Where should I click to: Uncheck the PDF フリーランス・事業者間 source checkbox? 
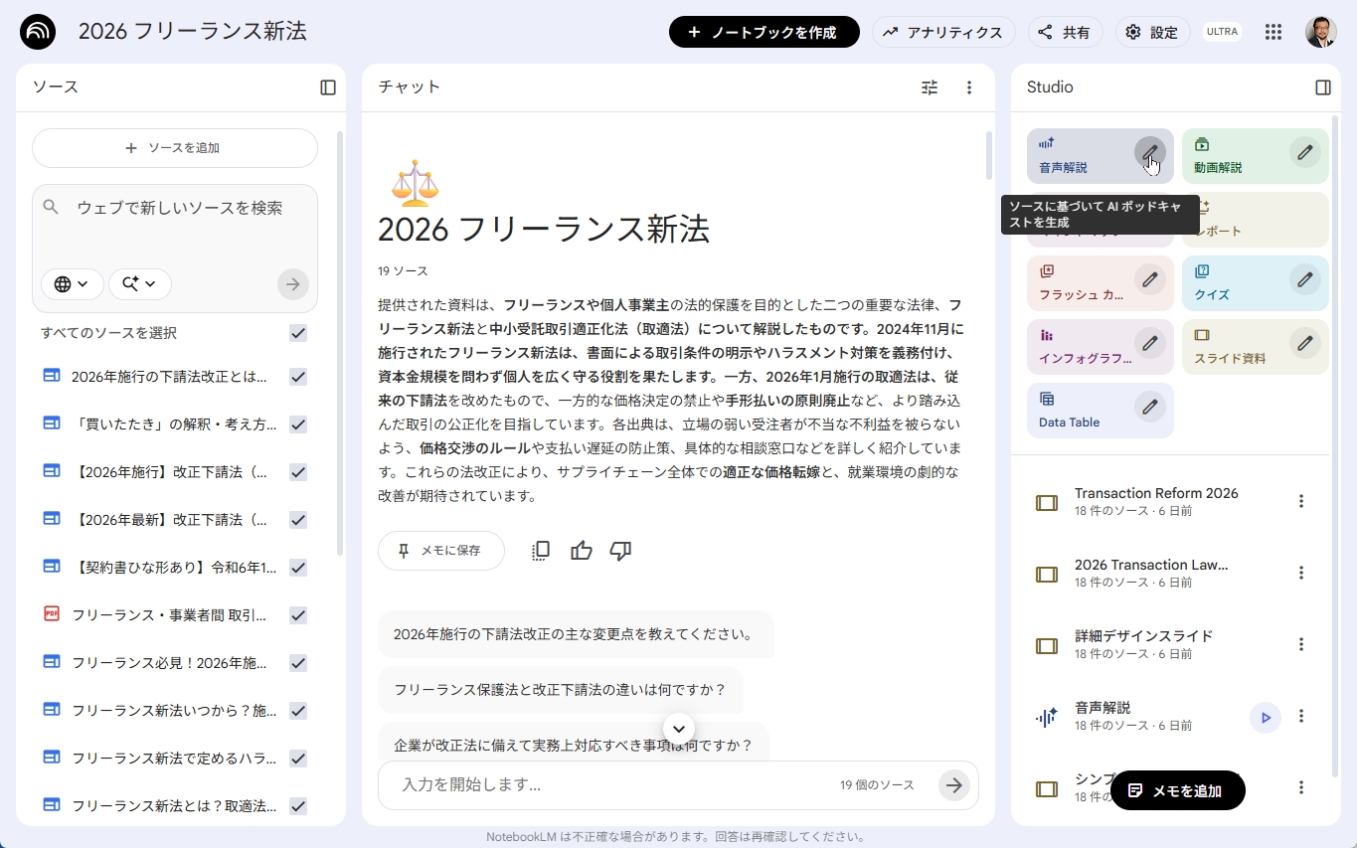click(297, 615)
